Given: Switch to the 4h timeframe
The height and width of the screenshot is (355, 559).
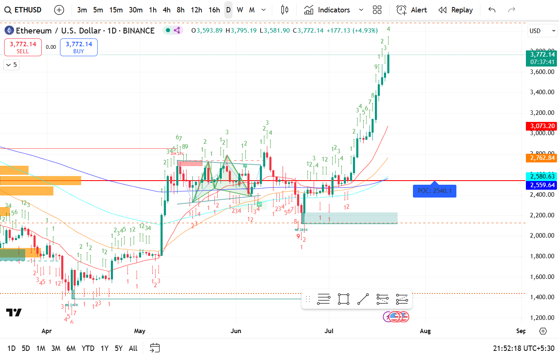Looking at the screenshot, I should (x=167, y=10).
